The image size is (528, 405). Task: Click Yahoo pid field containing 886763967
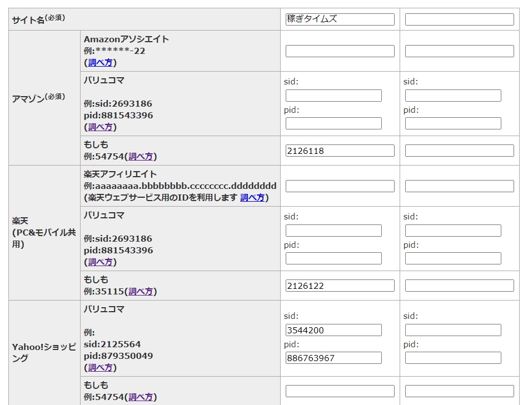333,358
